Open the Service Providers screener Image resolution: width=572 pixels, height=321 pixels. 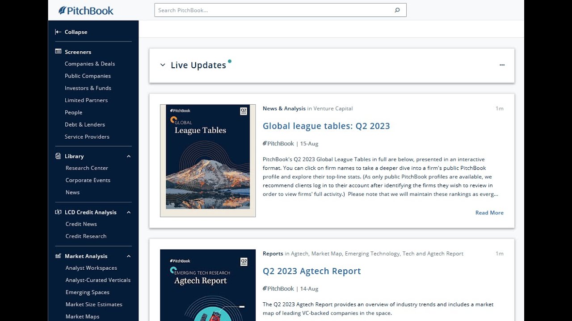tap(87, 136)
